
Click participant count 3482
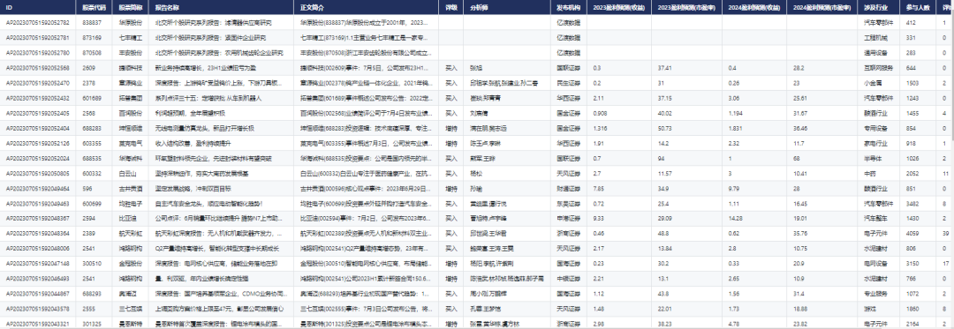coord(912,204)
